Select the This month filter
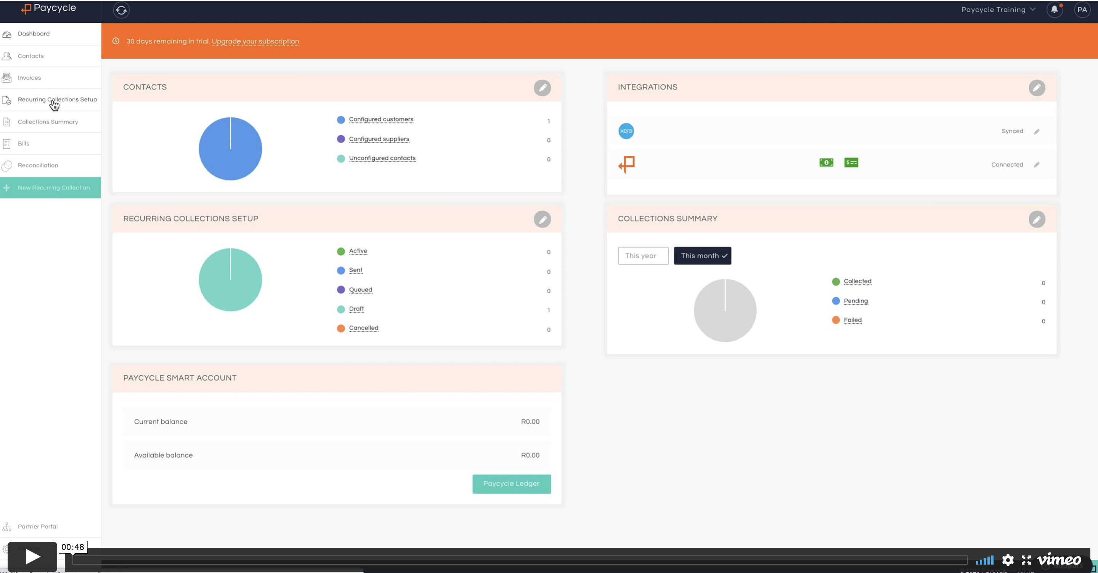1098x573 pixels. point(702,256)
